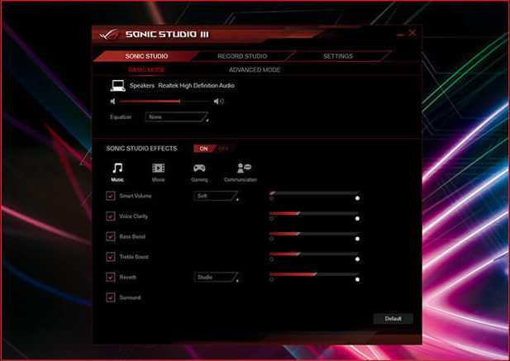Uncheck the Smart Volume checkbox
Image resolution: width=510 pixels, height=361 pixels.
coord(111,196)
